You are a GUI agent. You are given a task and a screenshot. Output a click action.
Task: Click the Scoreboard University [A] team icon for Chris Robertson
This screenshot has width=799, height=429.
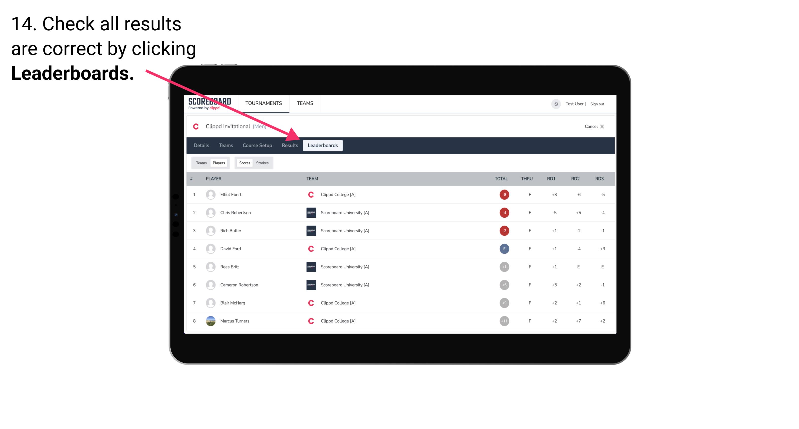point(310,212)
